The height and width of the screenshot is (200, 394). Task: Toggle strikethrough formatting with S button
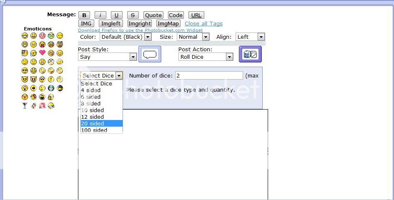(x=133, y=15)
